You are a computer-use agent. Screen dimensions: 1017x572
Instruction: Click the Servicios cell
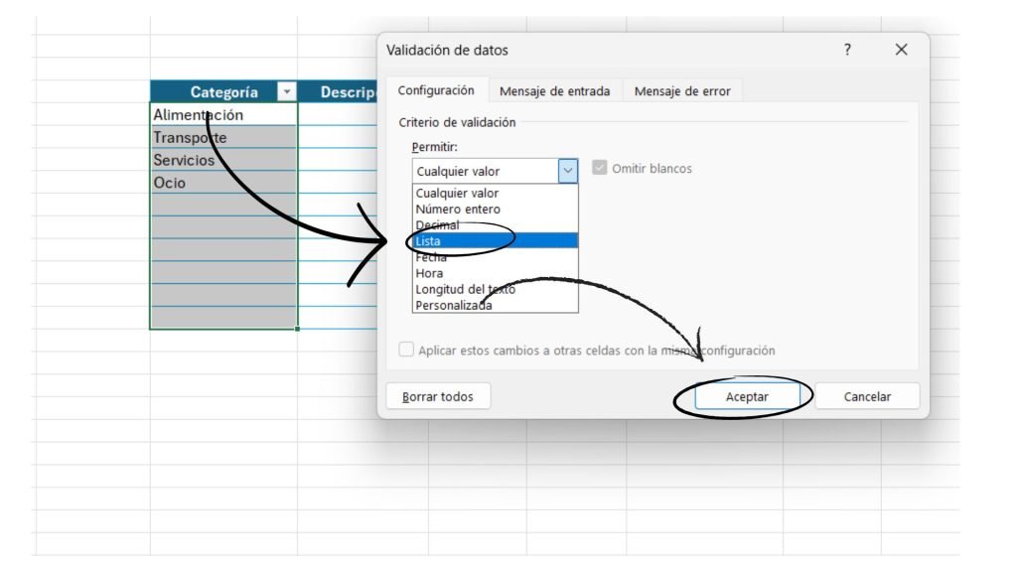(x=223, y=160)
